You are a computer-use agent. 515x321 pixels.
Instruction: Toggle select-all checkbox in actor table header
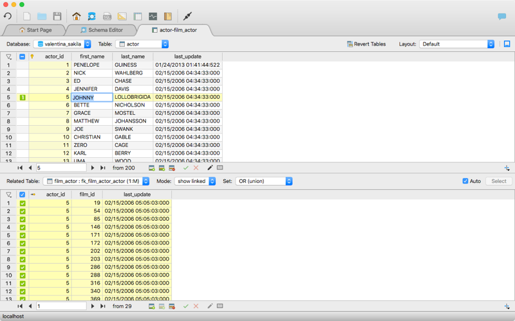(23, 56)
